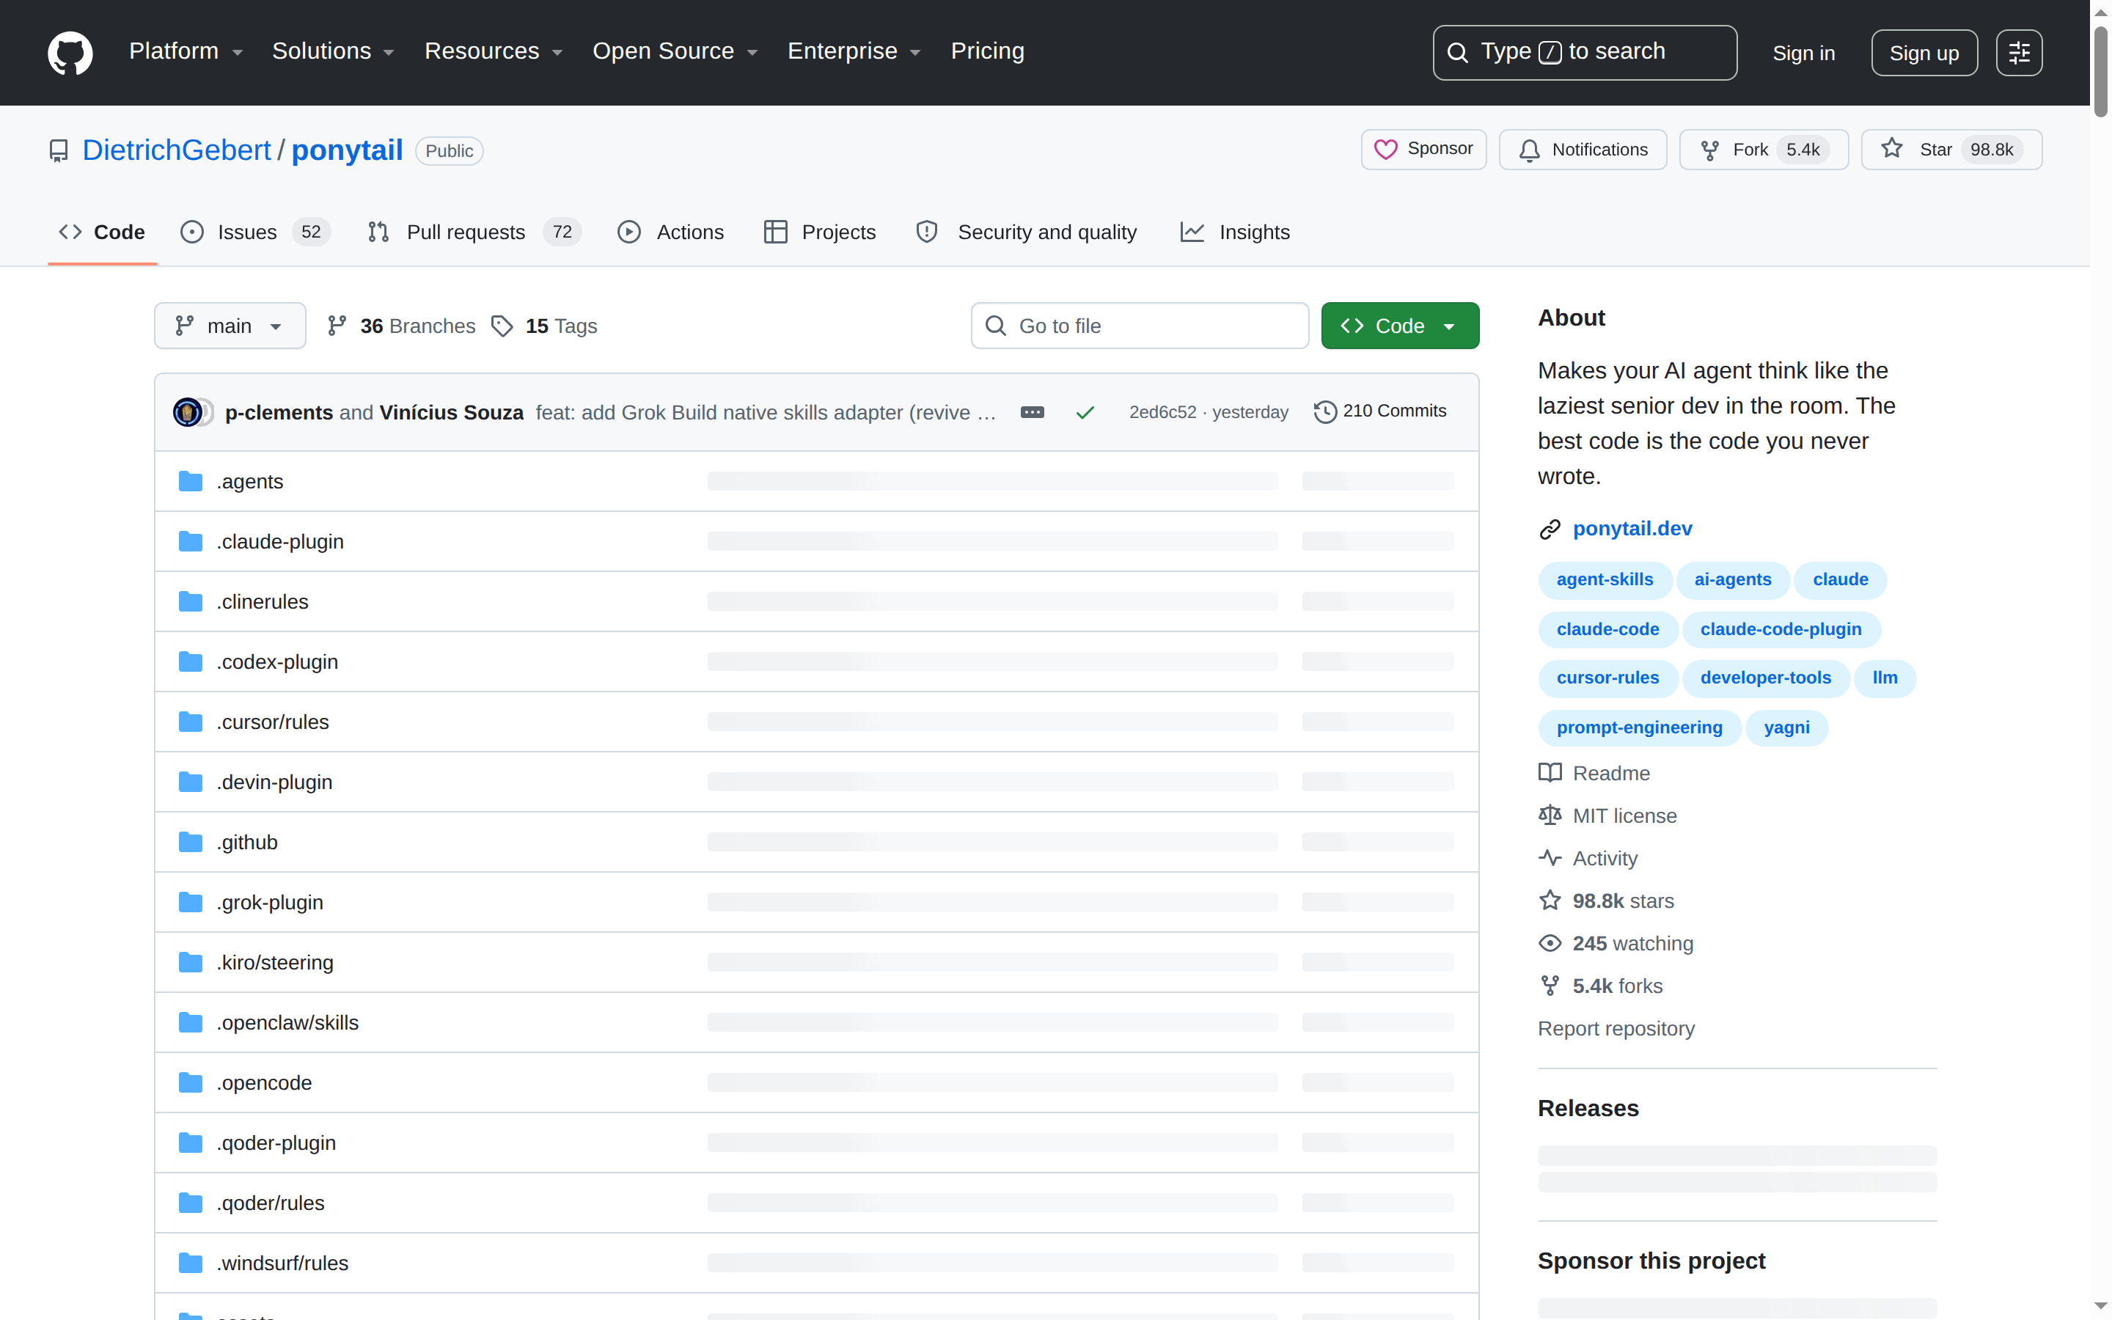
Task: Click the p-clements commit author avatar
Action: pyautogui.click(x=187, y=412)
